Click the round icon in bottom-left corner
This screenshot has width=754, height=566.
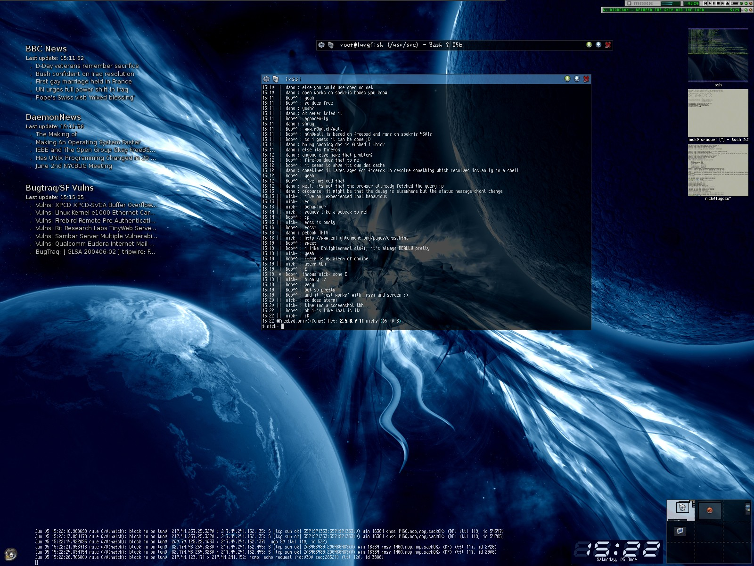click(x=11, y=554)
